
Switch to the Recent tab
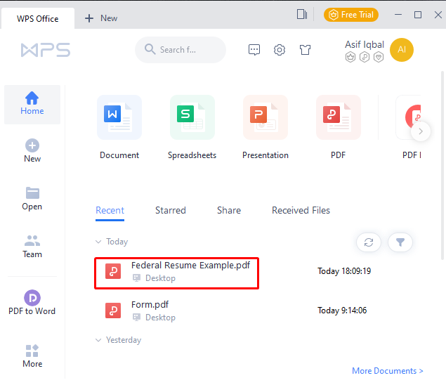(x=110, y=211)
